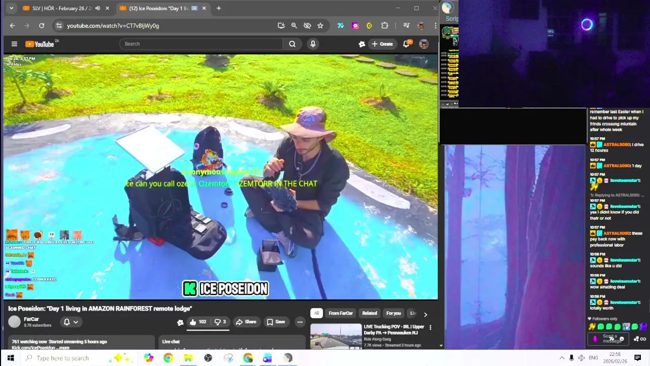Open options for LIVE Trucking POV video
This screenshot has height=366, width=650.
coord(430,327)
